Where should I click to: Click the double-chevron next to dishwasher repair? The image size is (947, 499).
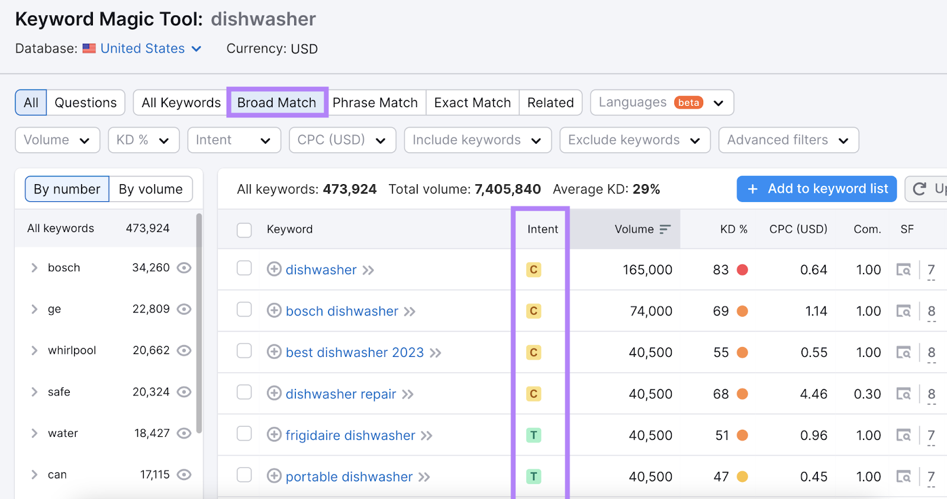(x=407, y=394)
